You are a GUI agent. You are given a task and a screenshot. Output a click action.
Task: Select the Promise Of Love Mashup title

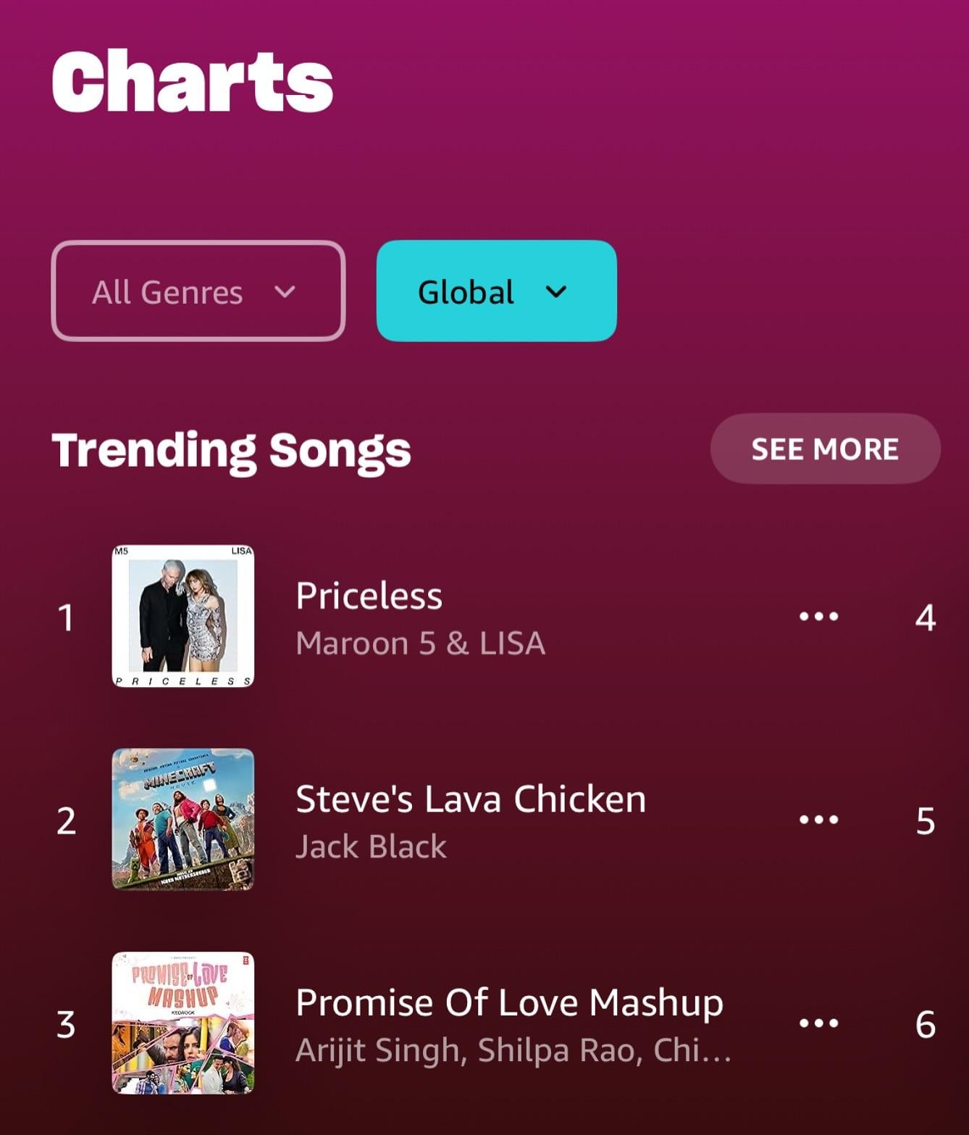click(x=509, y=1003)
